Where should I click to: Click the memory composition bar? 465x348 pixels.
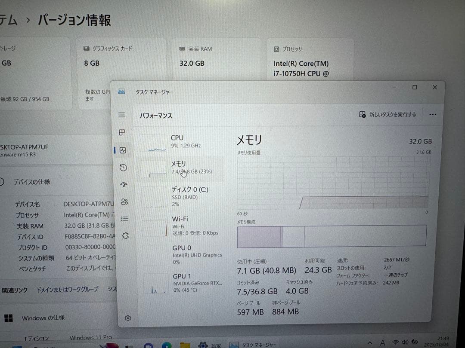332,235
